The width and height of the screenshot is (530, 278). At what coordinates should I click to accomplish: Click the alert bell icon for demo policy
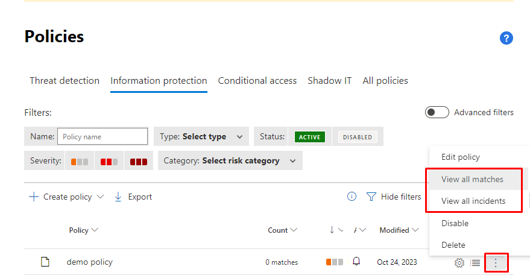(x=356, y=262)
